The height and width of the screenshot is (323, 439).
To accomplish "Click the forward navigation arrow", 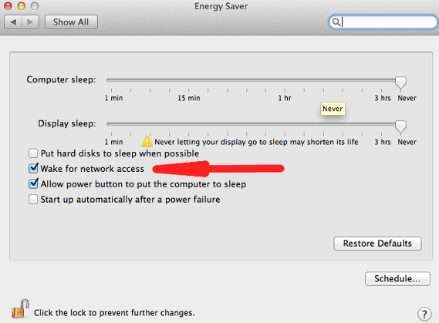I will coord(29,22).
